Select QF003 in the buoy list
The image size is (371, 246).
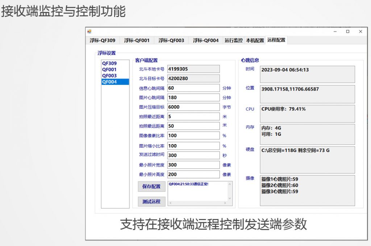109,75
